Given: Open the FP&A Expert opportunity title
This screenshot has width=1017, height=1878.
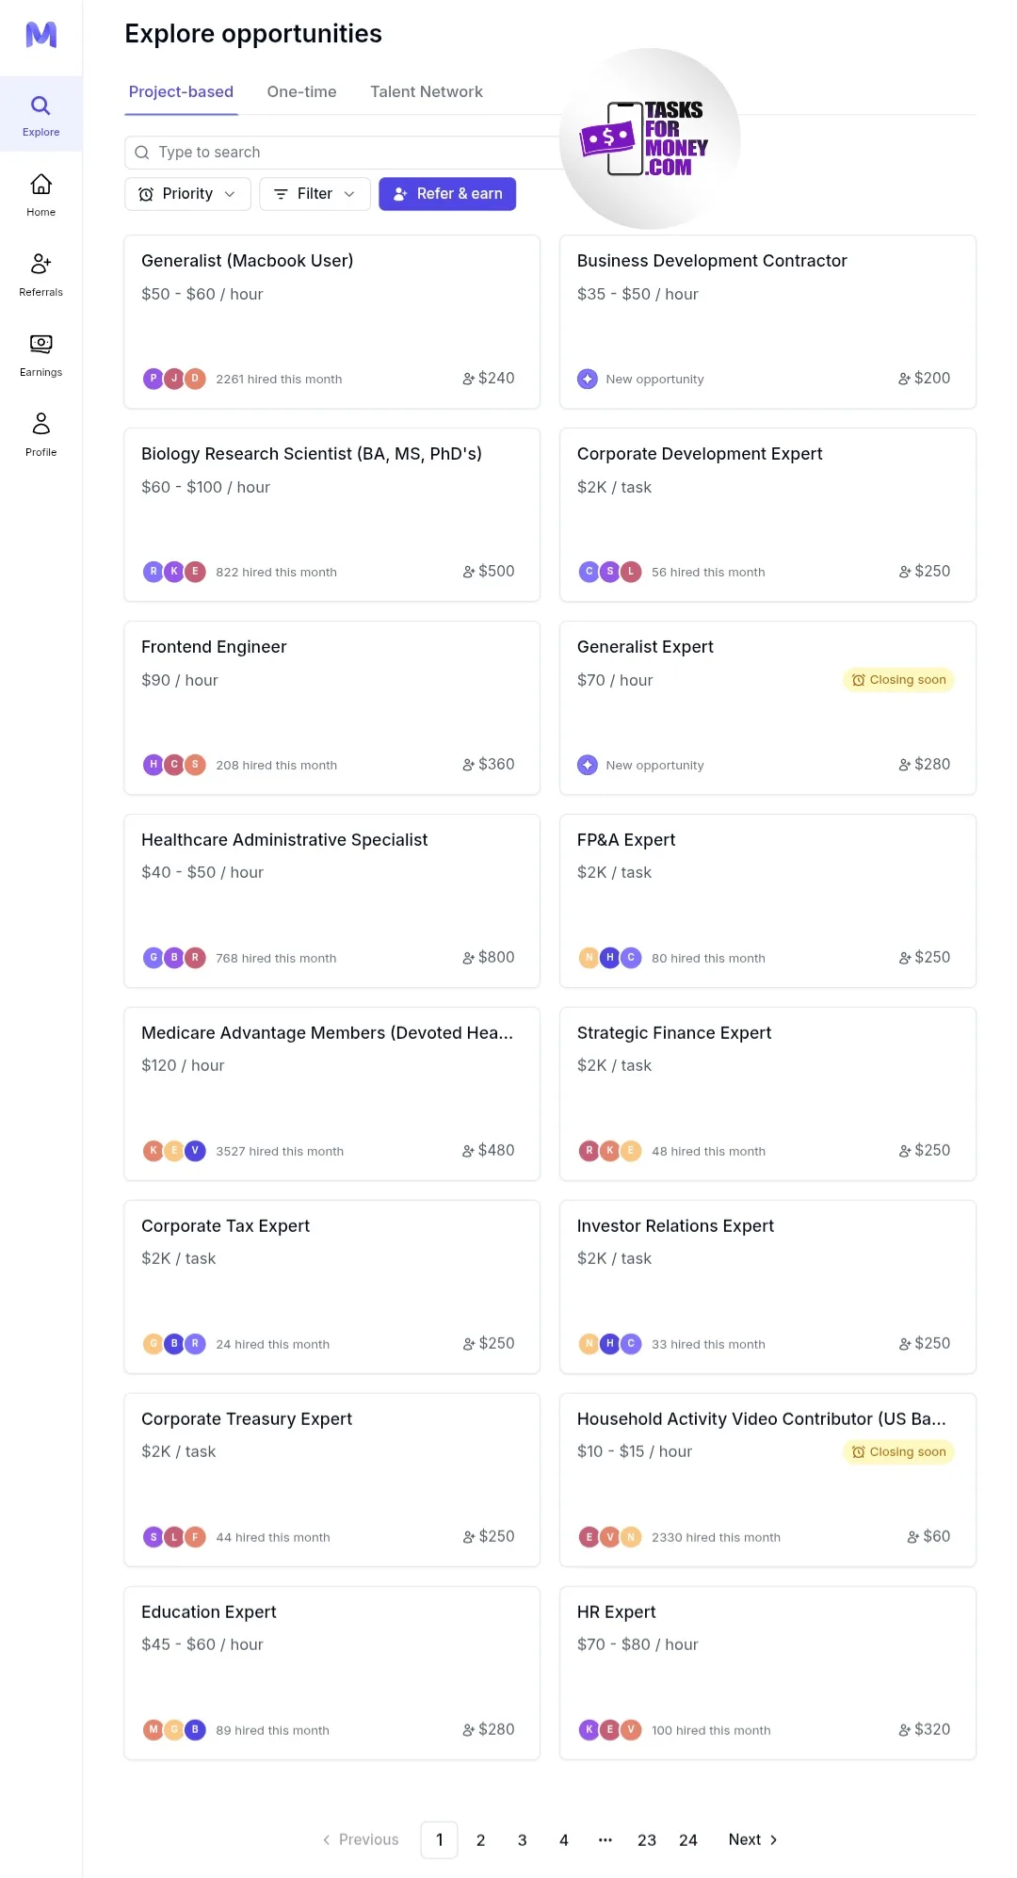Looking at the screenshot, I should pos(626,840).
